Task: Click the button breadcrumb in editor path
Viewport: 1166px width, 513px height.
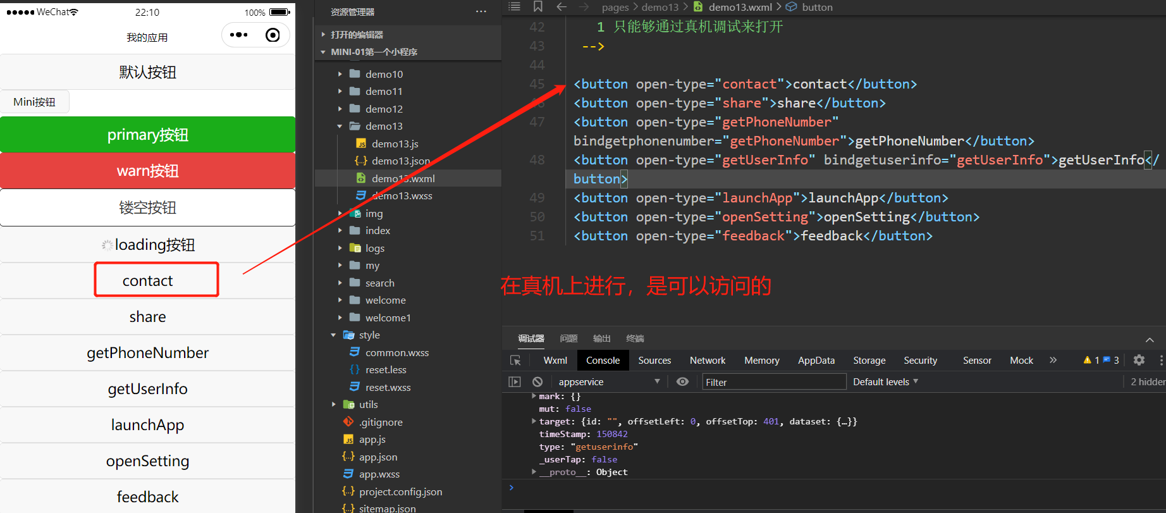Action: (809, 7)
